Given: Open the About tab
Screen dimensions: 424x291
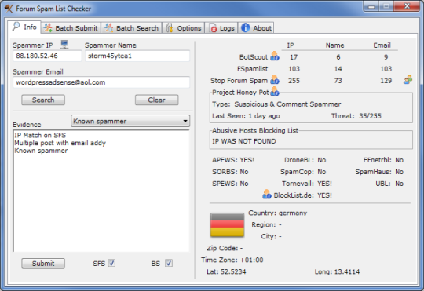Looking at the screenshot, I should click(256, 28).
